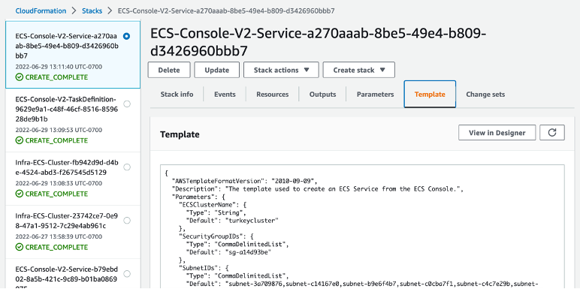
Task: Click CREATE_COMPLETE status icon under TaskDefinition stack
Action: (19, 140)
